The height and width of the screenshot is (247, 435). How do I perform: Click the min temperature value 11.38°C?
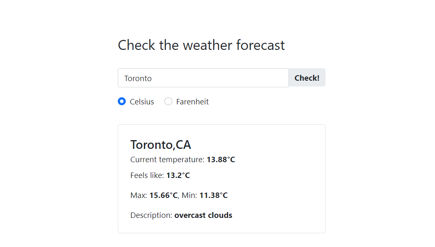coord(214,195)
